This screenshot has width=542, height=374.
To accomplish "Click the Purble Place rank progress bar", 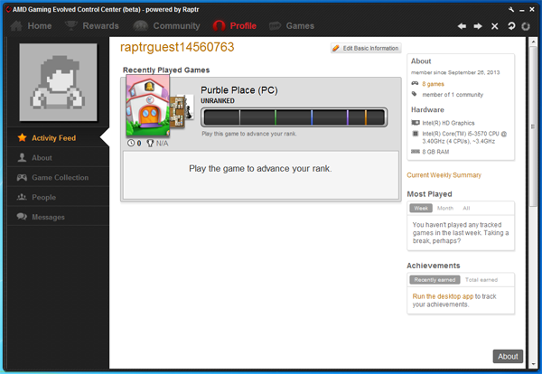I will 294,117.
